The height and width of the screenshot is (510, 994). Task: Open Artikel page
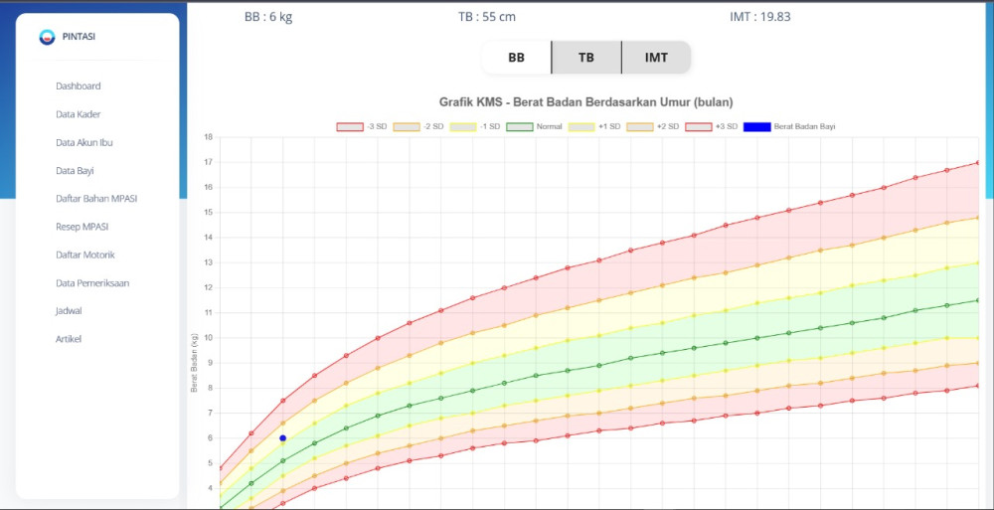tap(69, 339)
